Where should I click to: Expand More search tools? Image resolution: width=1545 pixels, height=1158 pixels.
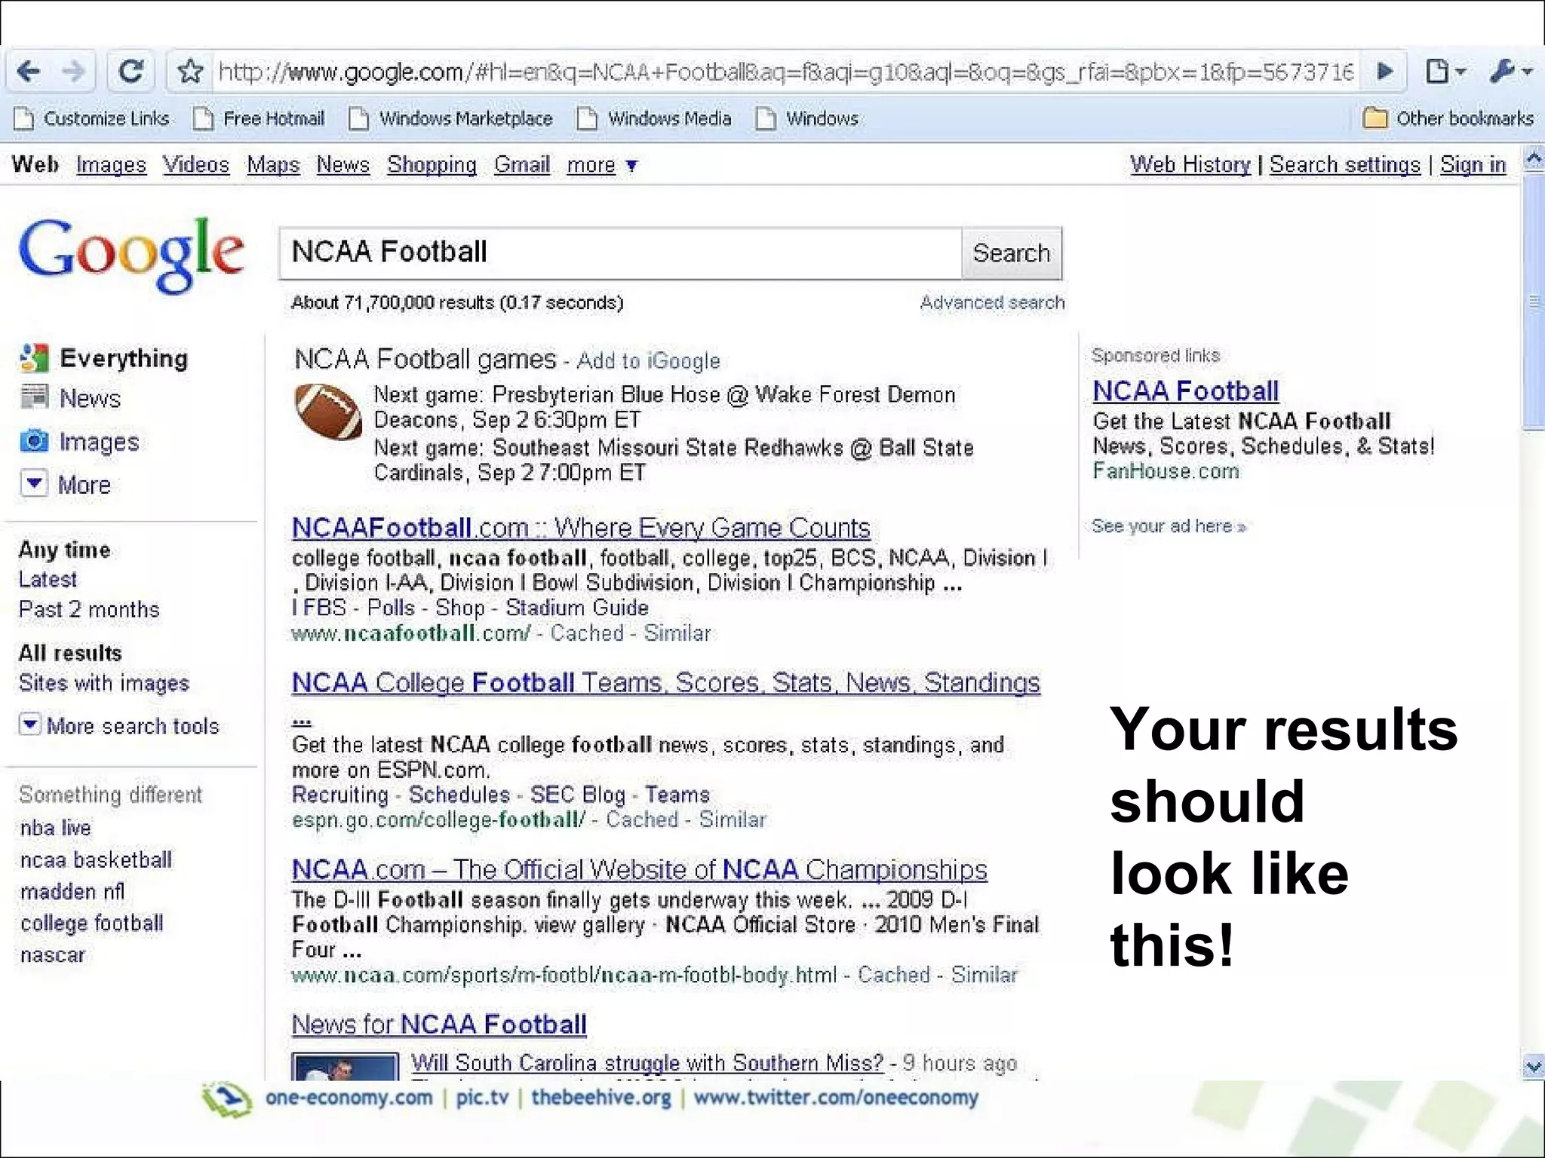tap(119, 725)
